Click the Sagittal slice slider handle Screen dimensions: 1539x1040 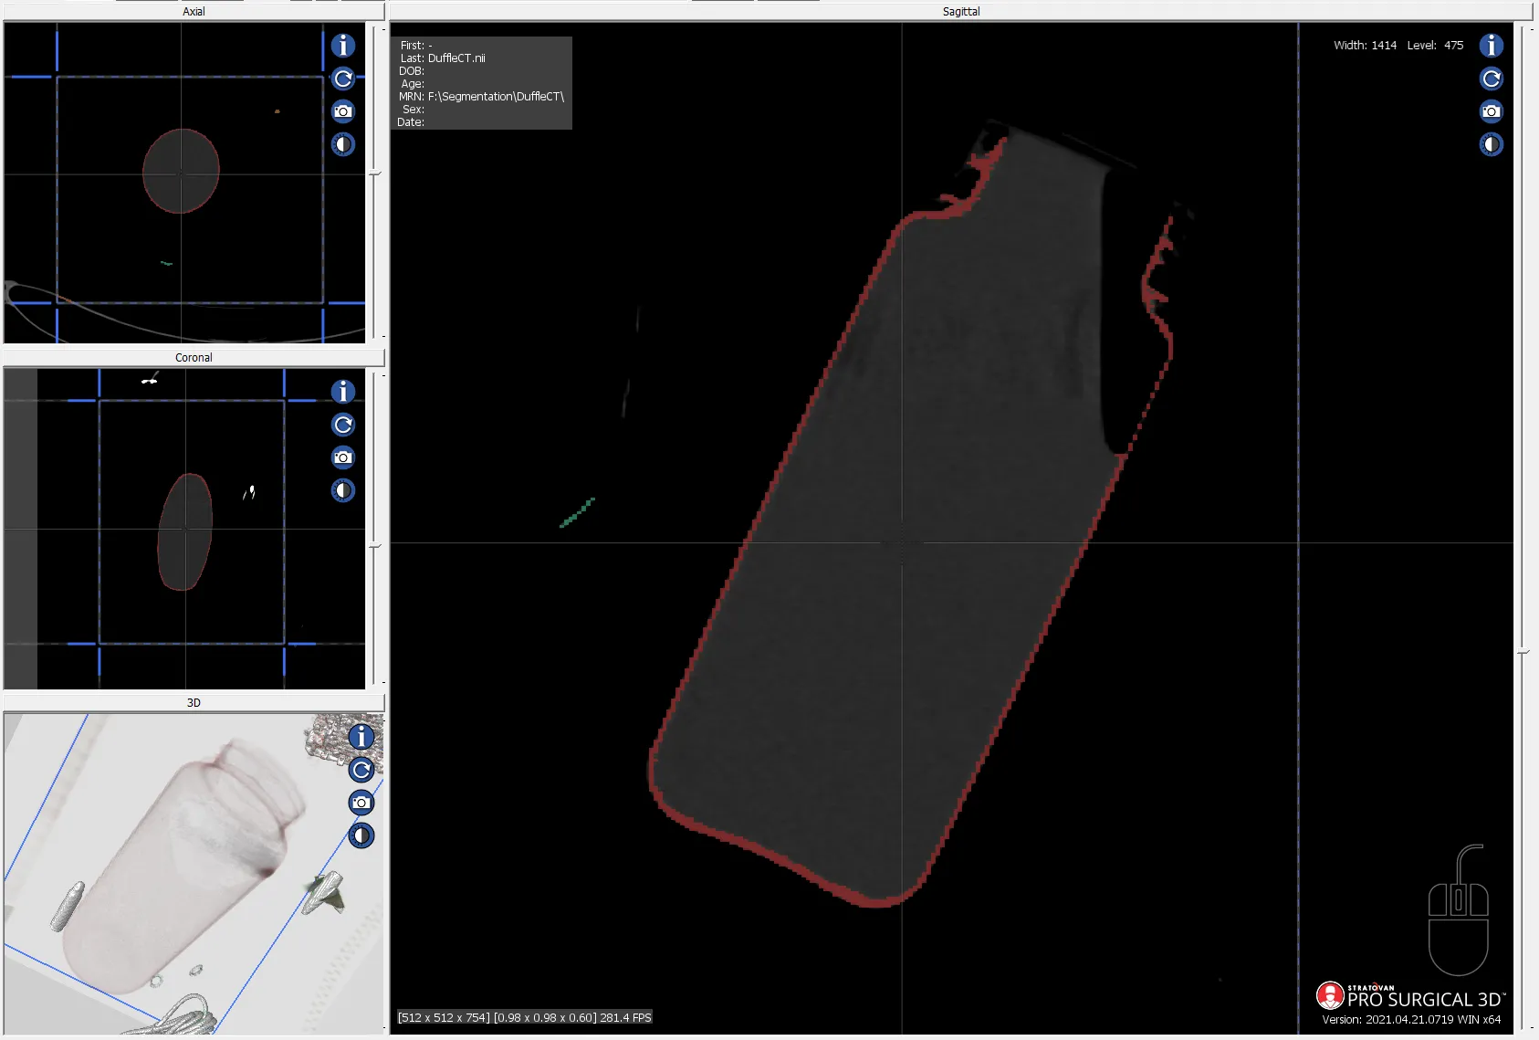click(x=1523, y=653)
